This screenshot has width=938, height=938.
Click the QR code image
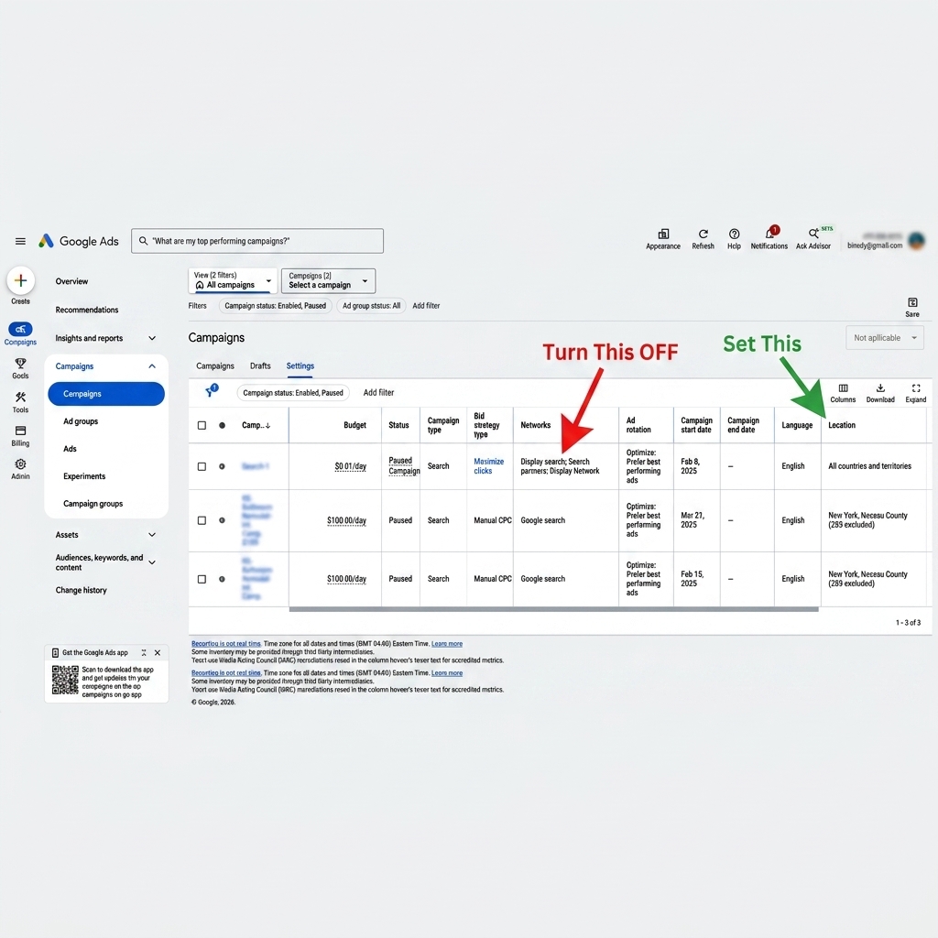[x=65, y=680]
